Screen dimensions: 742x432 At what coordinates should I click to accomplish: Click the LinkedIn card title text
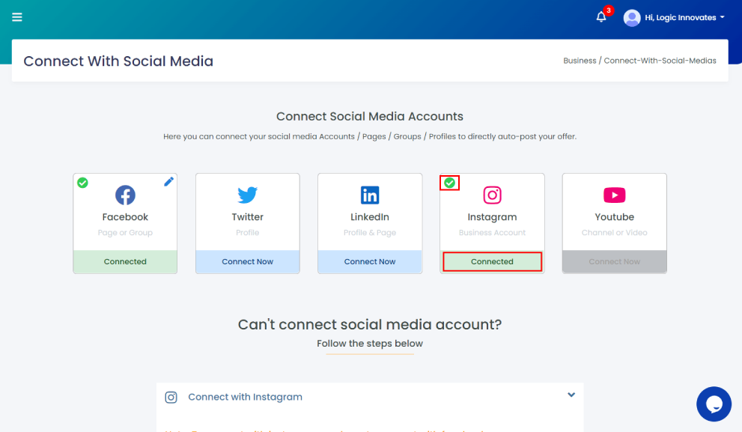point(370,217)
